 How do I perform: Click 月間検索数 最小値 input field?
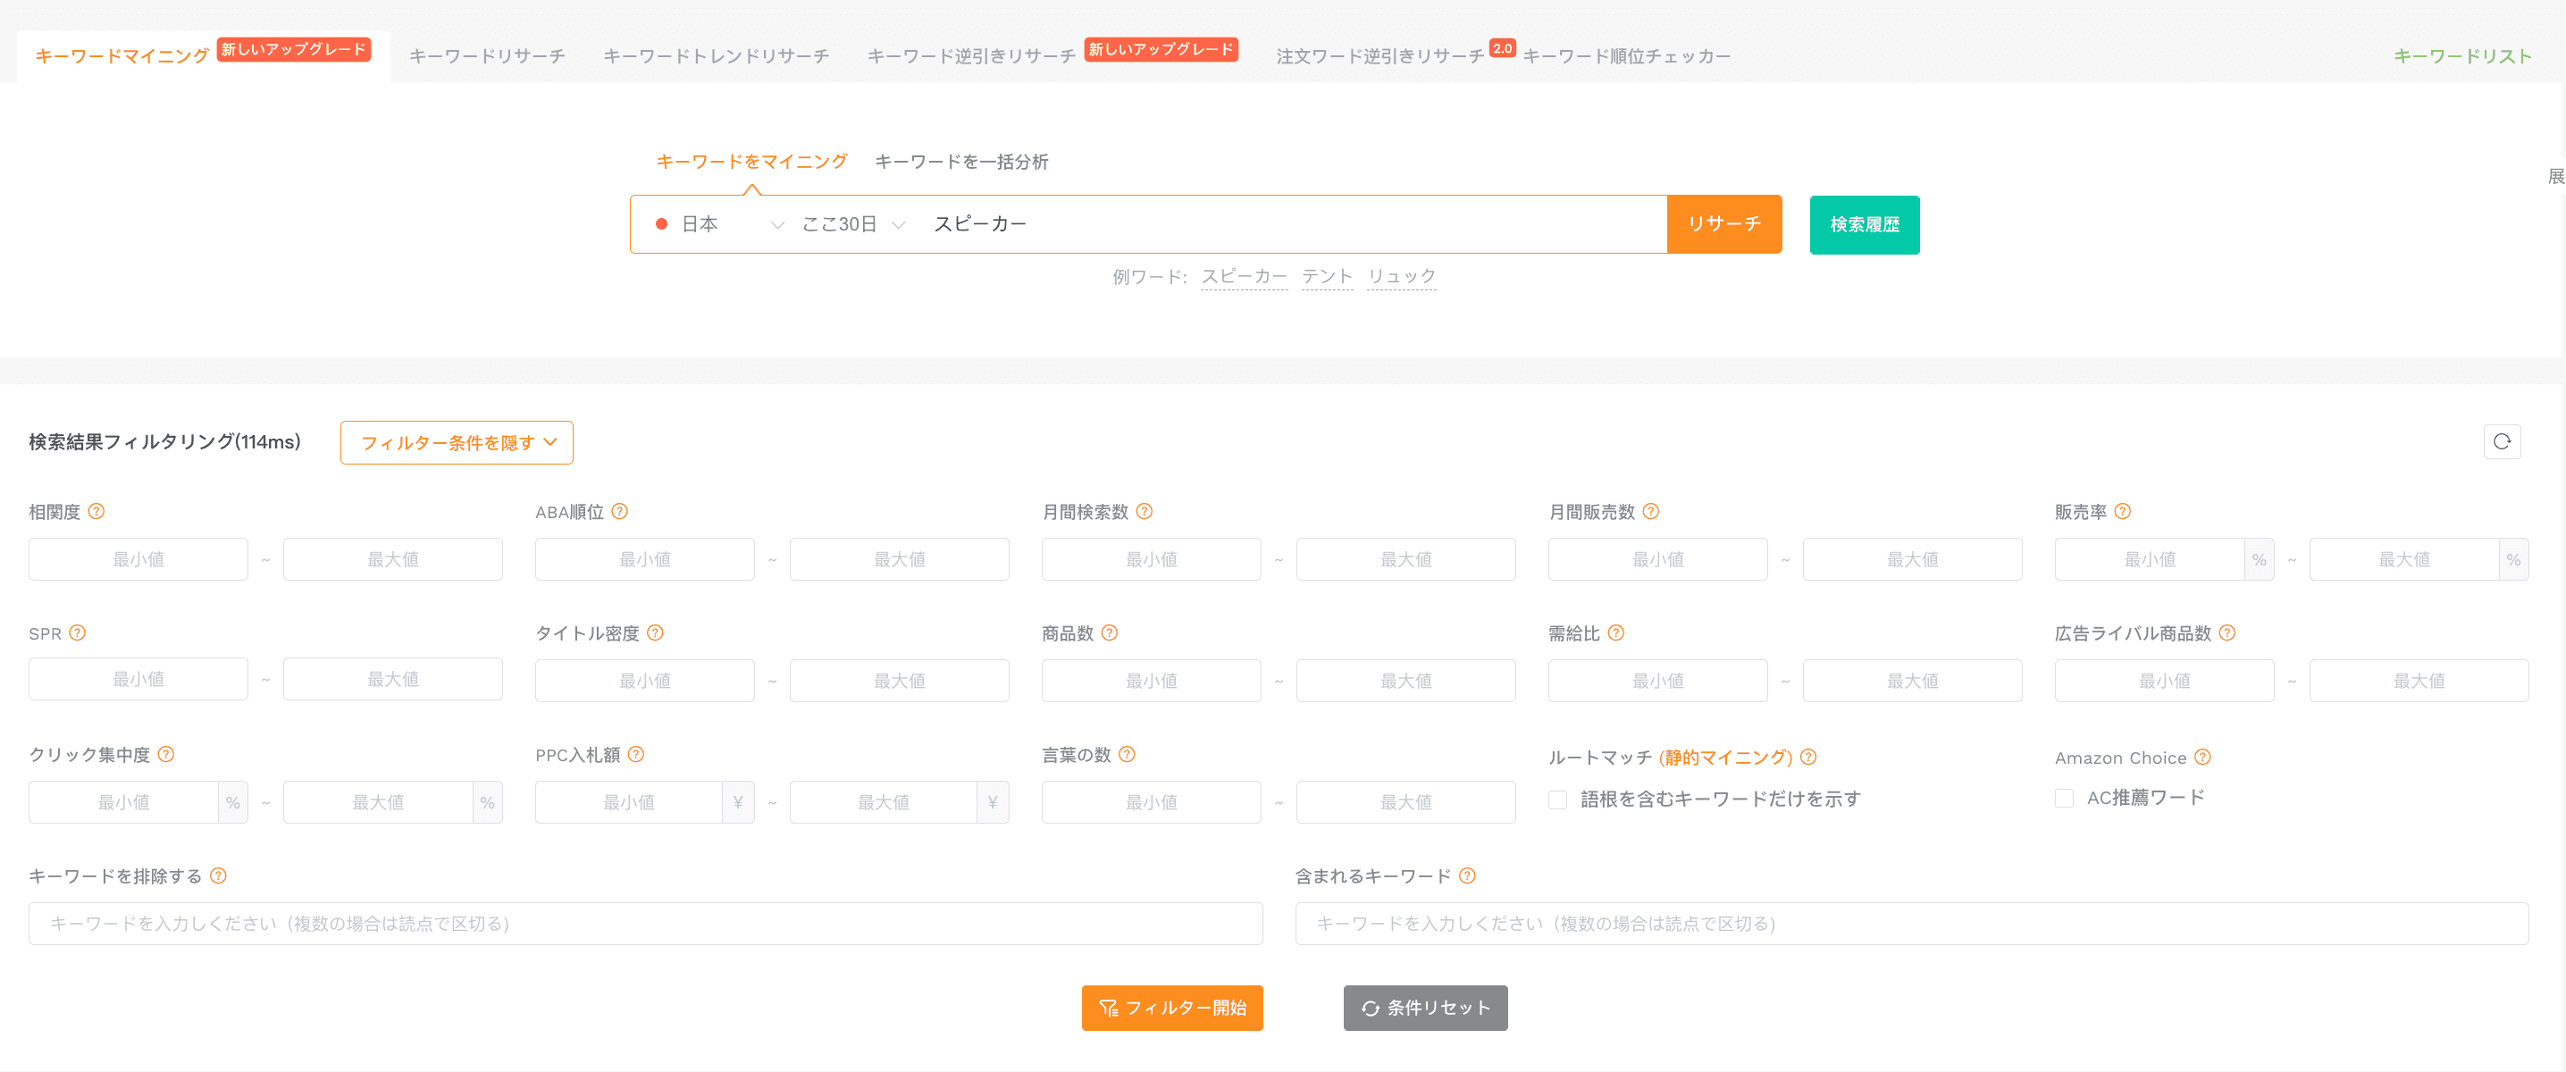(x=1151, y=559)
